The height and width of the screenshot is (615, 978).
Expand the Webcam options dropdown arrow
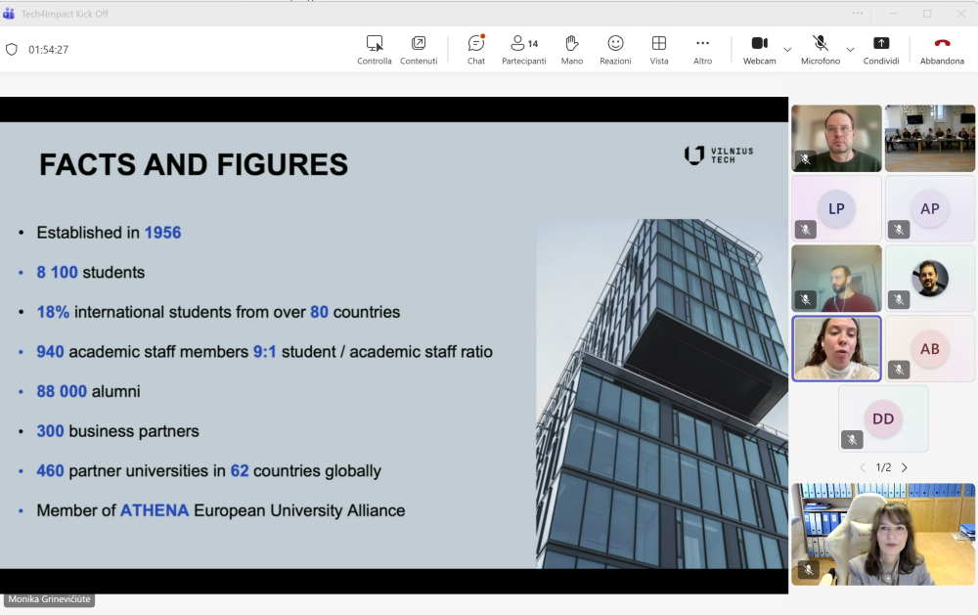click(x=787, y=49)
